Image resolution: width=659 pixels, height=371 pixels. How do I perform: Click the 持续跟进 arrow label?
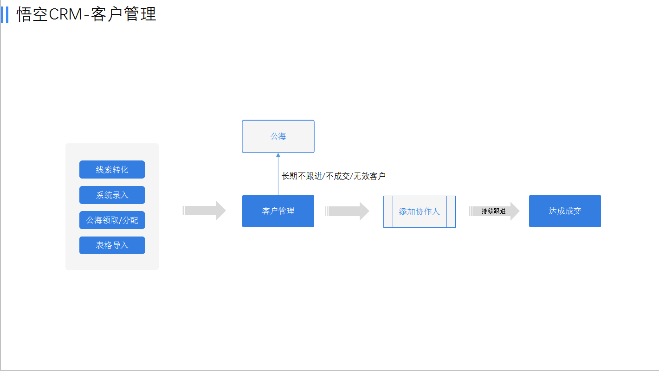pos(494,211)
